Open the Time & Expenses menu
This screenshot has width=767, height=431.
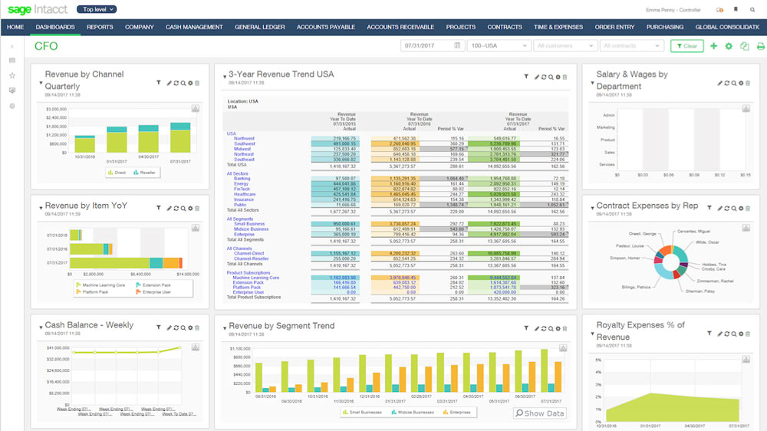pos(558,28)
